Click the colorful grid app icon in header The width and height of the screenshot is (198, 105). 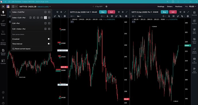[x=8, y=6]
